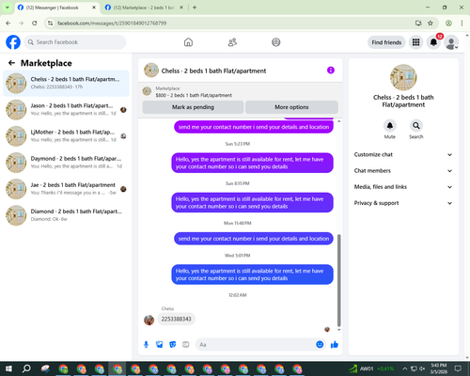View site information icon in the address bar

click(50, 23)
